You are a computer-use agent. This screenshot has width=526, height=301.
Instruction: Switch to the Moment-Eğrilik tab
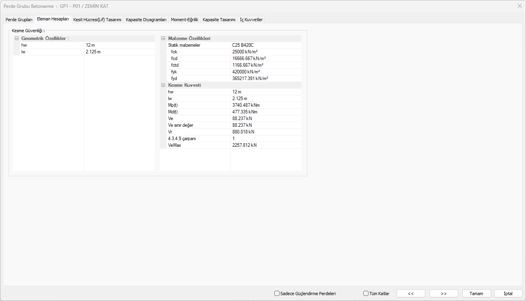point(185,20)
